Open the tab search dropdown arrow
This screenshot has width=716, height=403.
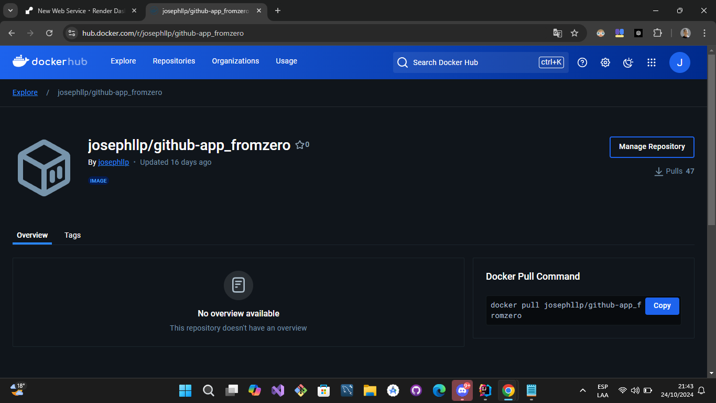point(10,10)
